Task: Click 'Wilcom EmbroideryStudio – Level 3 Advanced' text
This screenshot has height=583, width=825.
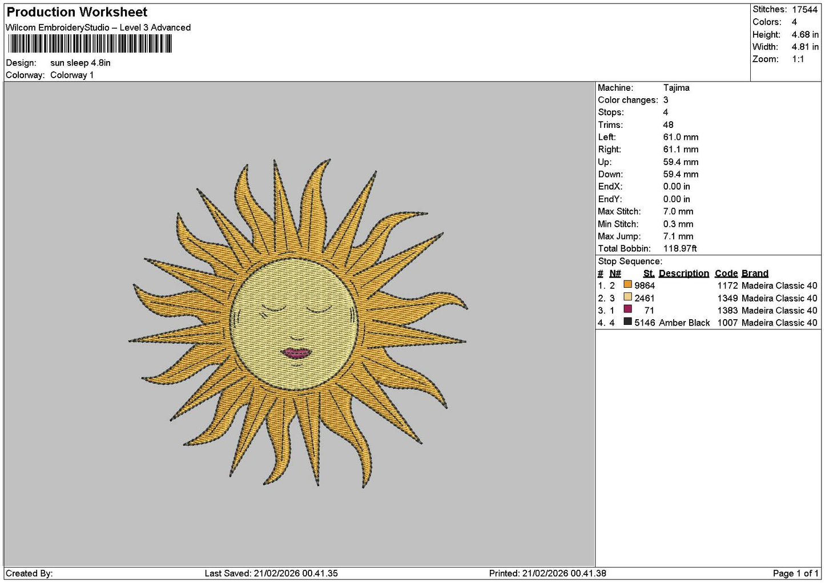Action: [x=98, y=27]
